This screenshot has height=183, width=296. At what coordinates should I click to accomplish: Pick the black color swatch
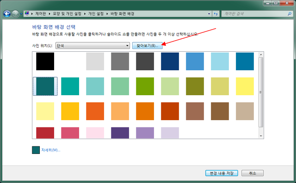click(x=45, y=61)
